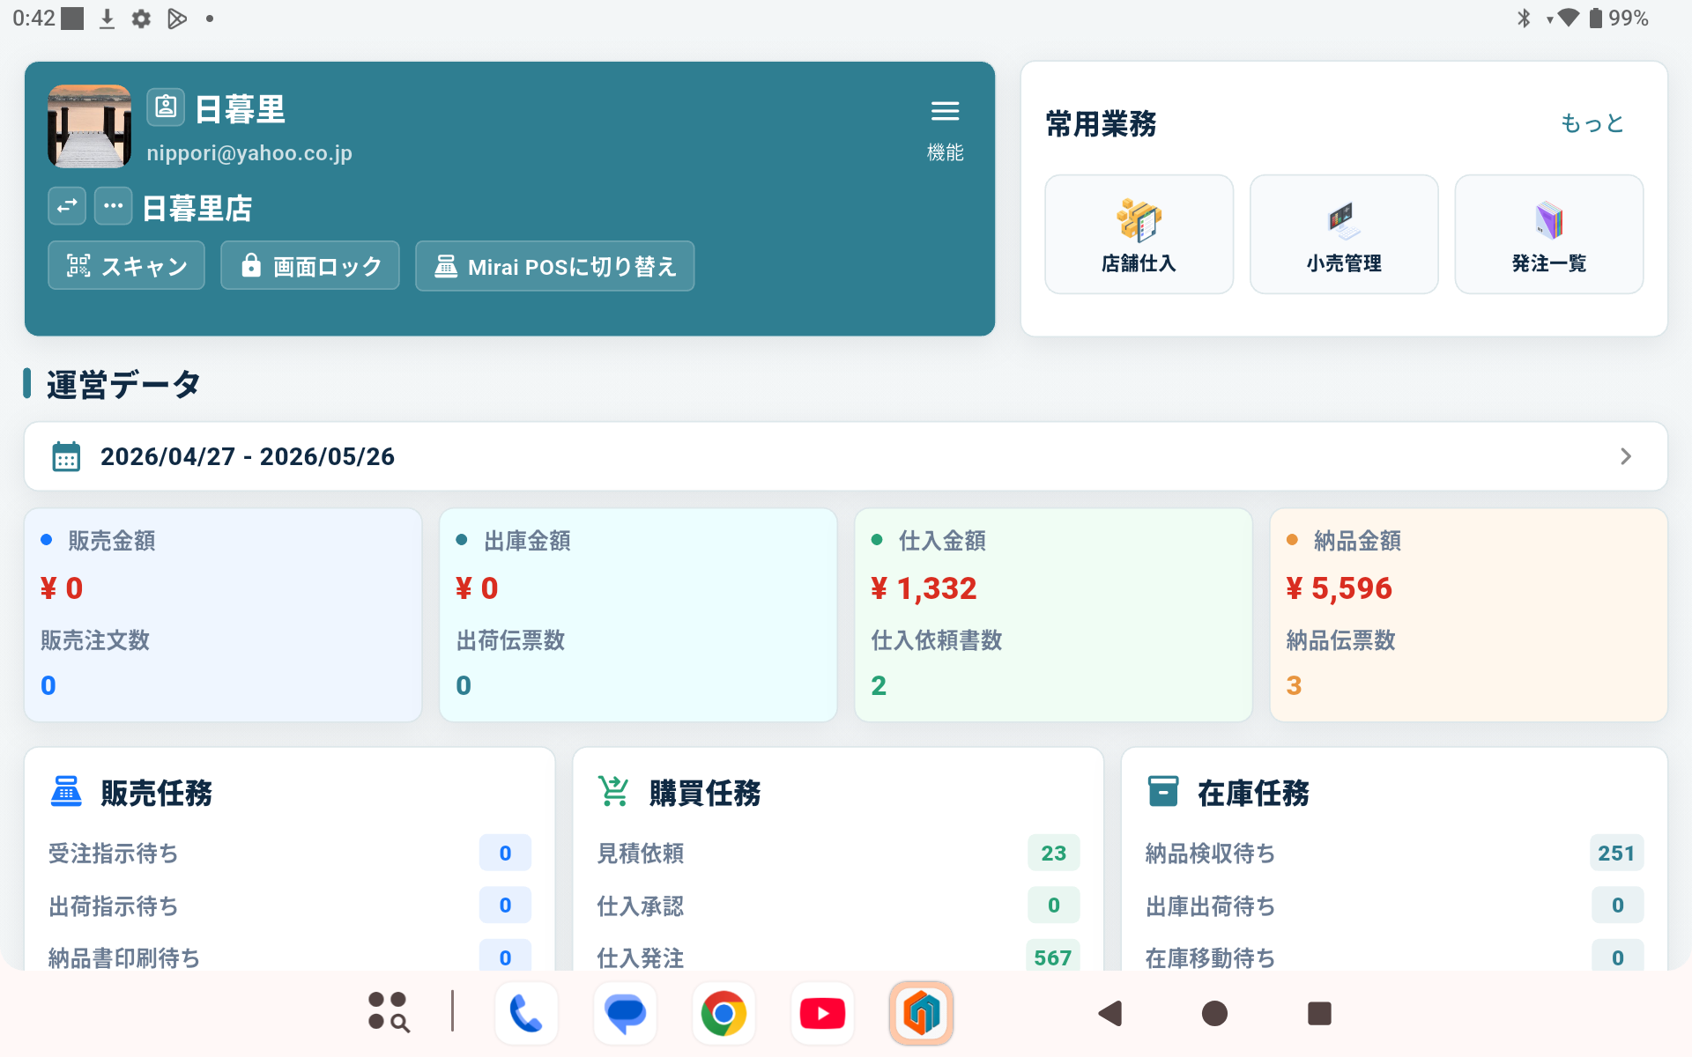
Task: Tap the 在庫任務 archive box icon
Action: pos(1163,791)
